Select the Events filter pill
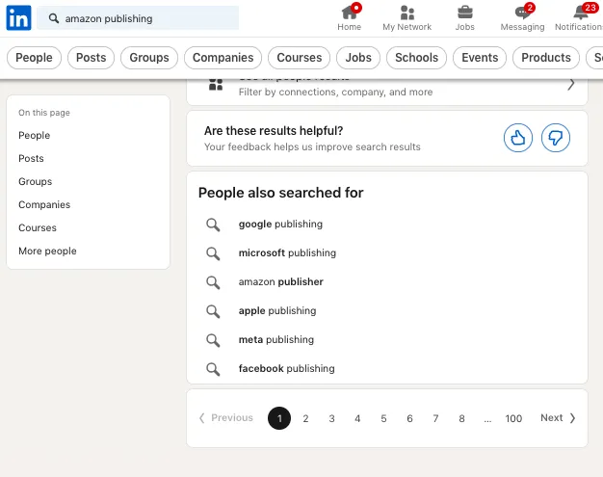The image size is (603, 477). coord(480,58)
